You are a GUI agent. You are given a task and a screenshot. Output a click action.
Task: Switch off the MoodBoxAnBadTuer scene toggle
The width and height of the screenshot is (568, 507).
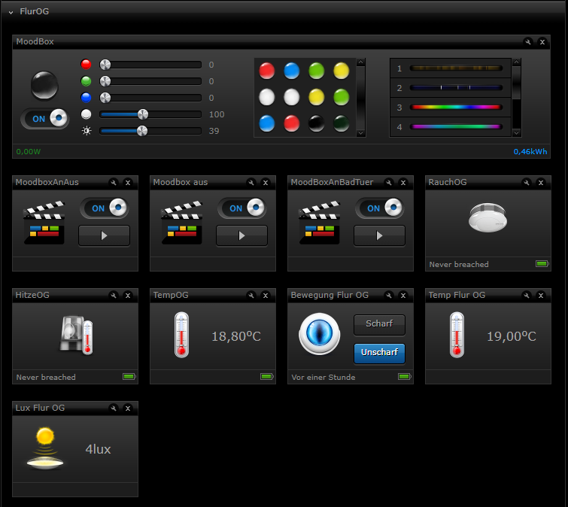pos(380,208)
